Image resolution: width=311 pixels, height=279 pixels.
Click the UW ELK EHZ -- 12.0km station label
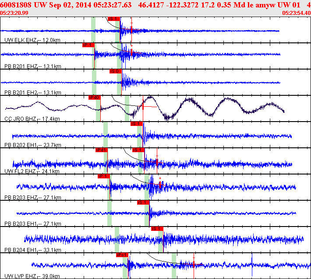[32, 40]
